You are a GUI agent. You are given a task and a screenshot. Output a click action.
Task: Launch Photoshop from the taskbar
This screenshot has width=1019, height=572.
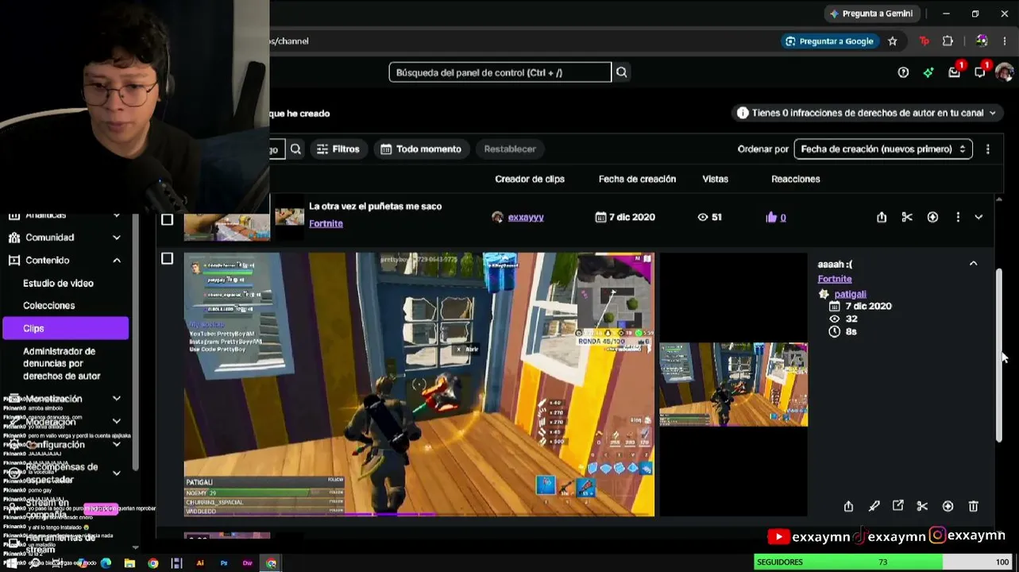(224, 563)
